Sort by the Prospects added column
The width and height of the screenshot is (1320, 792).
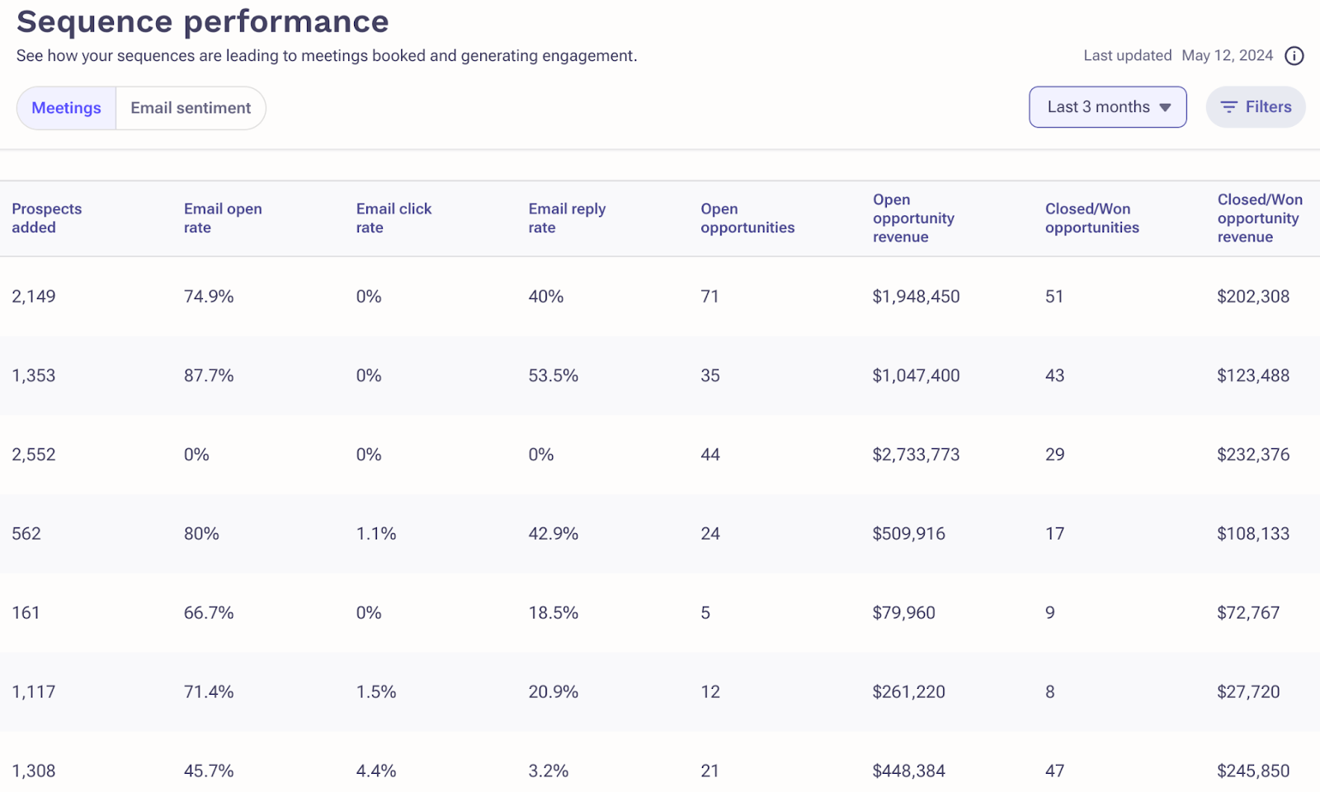pos(47,218)
